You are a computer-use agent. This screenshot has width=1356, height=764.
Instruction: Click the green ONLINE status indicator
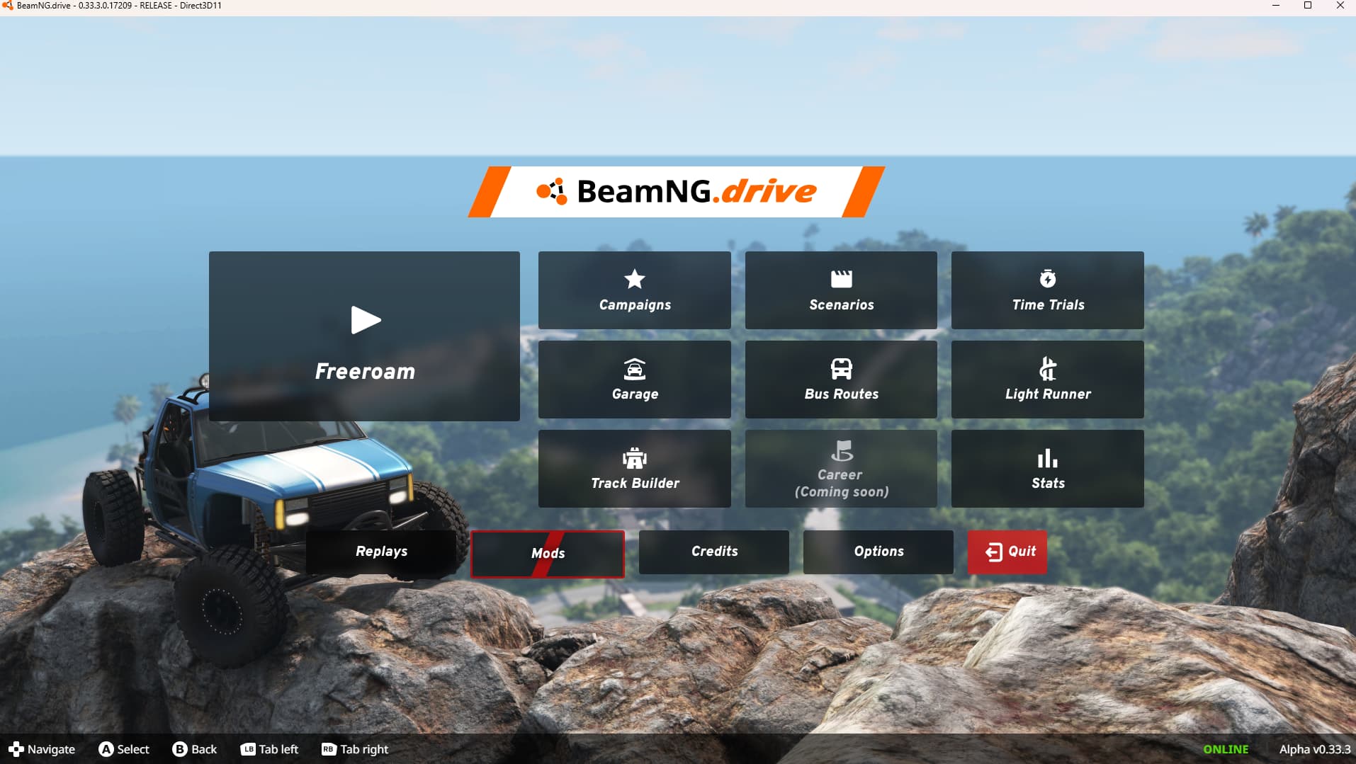1226,749
